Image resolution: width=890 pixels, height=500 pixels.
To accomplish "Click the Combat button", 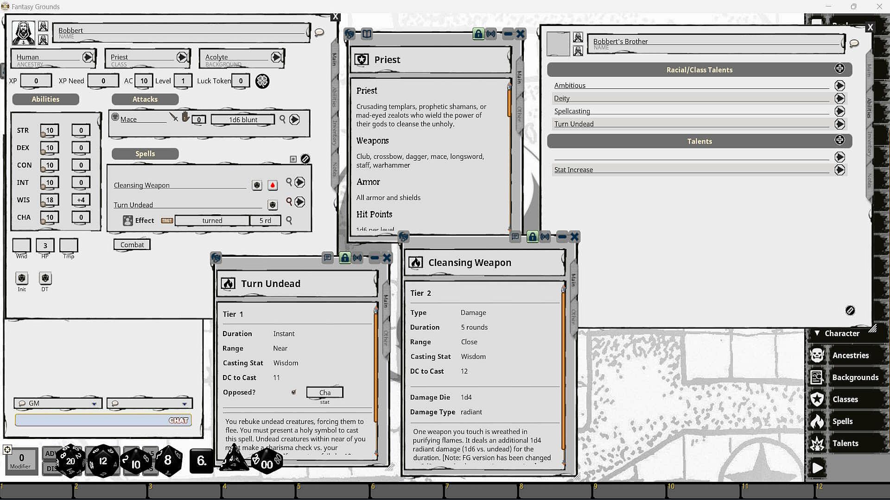I will point(132,244).
